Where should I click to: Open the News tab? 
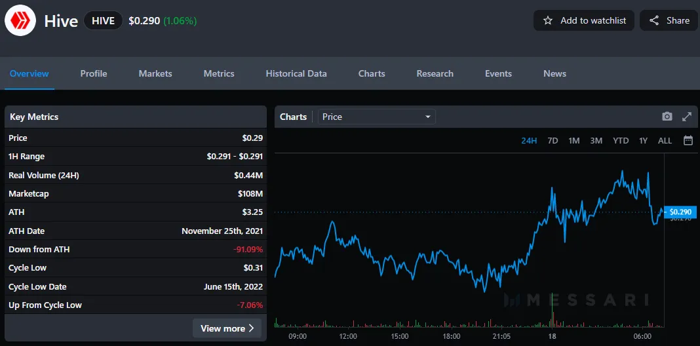tap(555, 73)
